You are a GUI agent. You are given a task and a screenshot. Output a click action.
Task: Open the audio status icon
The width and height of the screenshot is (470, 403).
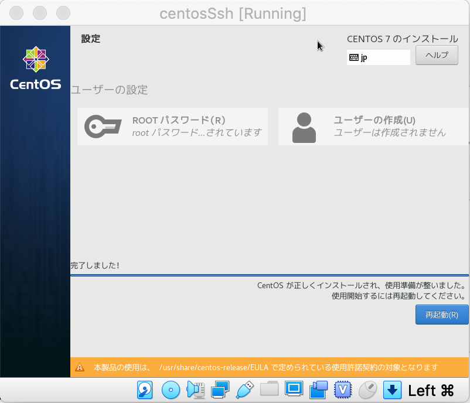(196, 390)
